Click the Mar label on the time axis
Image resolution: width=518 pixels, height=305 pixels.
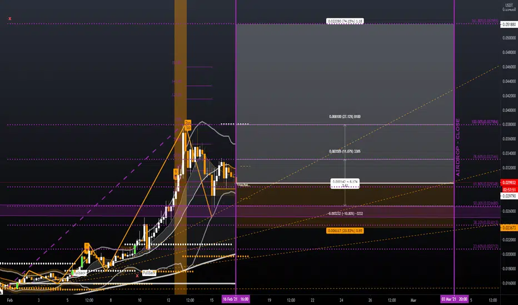coord(414,300)
